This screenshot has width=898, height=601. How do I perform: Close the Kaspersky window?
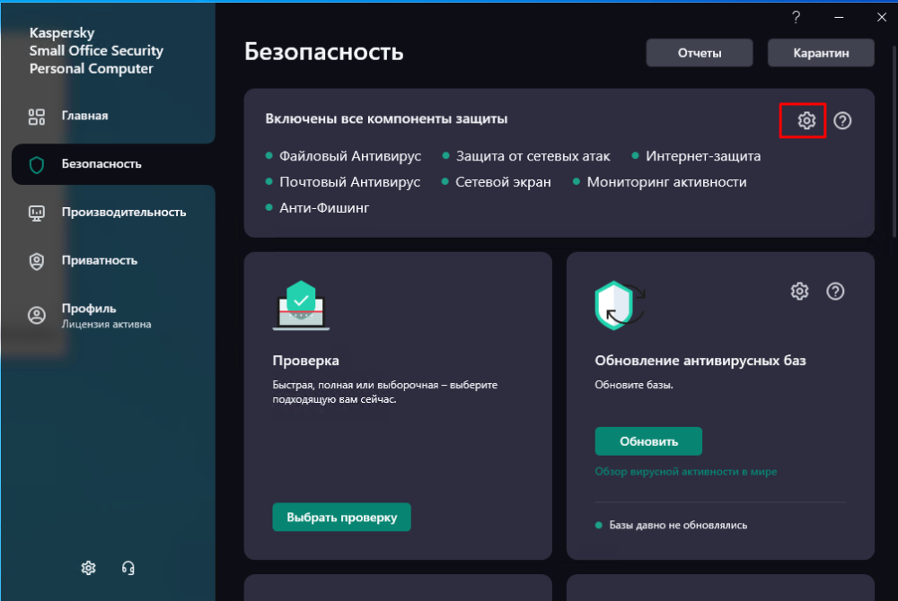[x=882, y=17]
